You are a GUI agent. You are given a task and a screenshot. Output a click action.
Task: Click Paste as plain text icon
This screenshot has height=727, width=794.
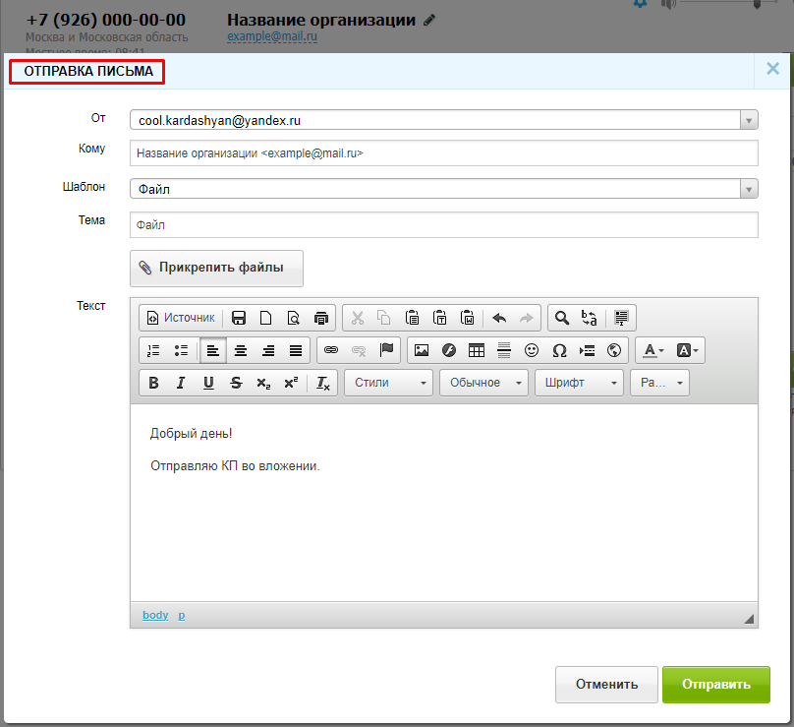click(439, 318)
